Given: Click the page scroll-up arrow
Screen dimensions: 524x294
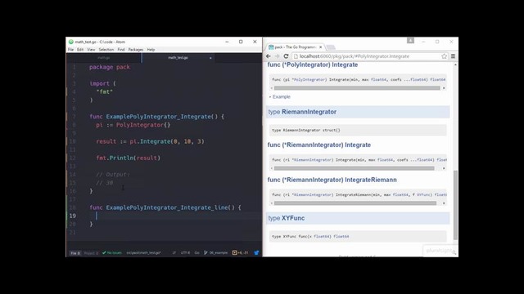Looking at the screenshot, I should [455, 65].
